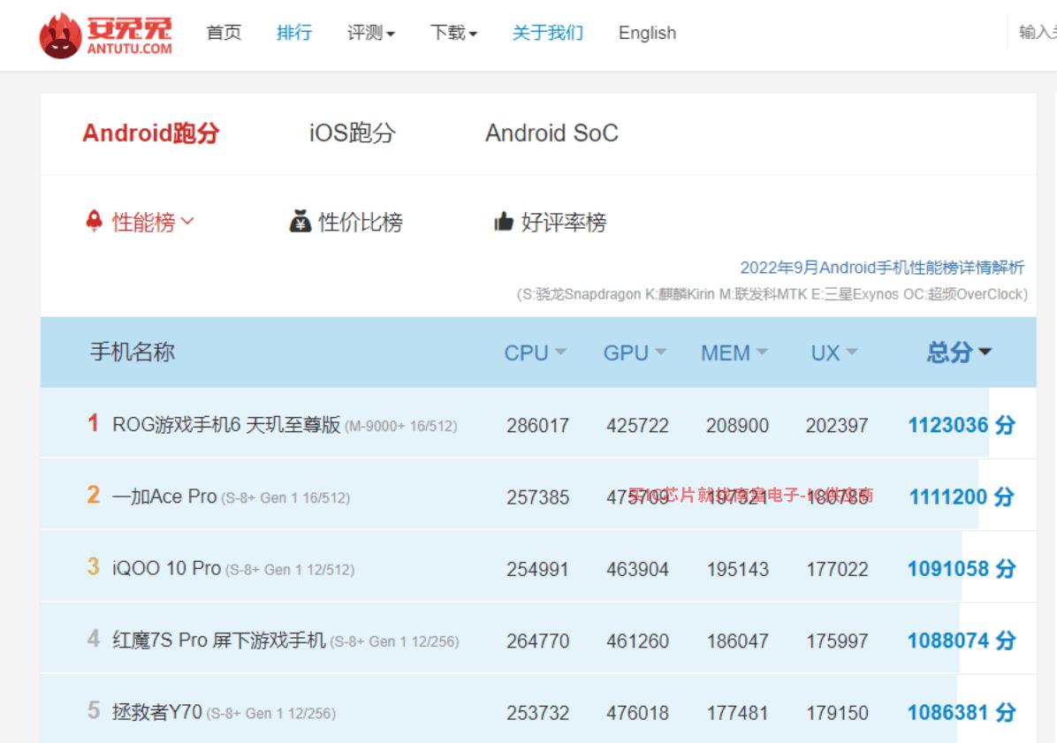Screen dimensions: 1057x743
Task: Switch site language to English
Action: [647, 33]
